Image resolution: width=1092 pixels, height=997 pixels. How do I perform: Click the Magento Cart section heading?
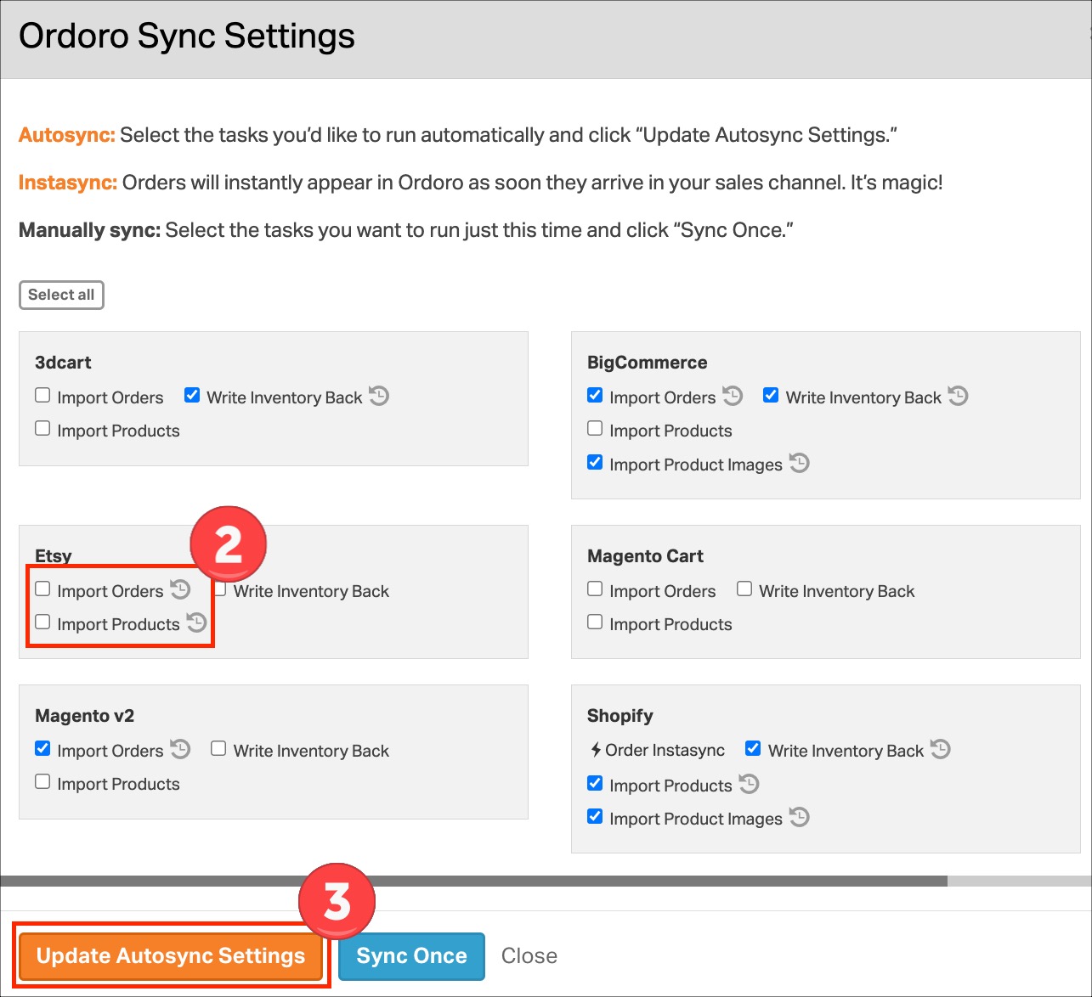click(646, 556)
